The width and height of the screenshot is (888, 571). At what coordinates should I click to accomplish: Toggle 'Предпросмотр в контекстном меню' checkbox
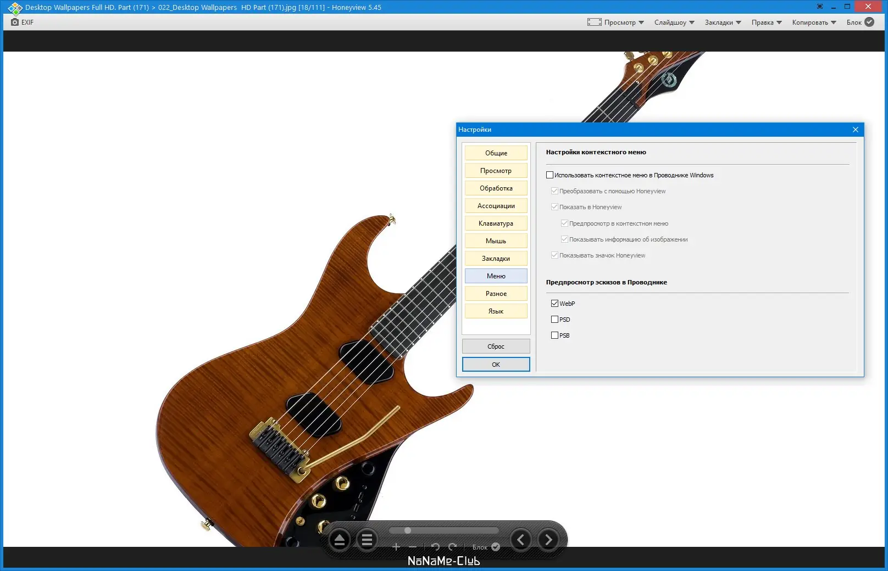(564, 223)
